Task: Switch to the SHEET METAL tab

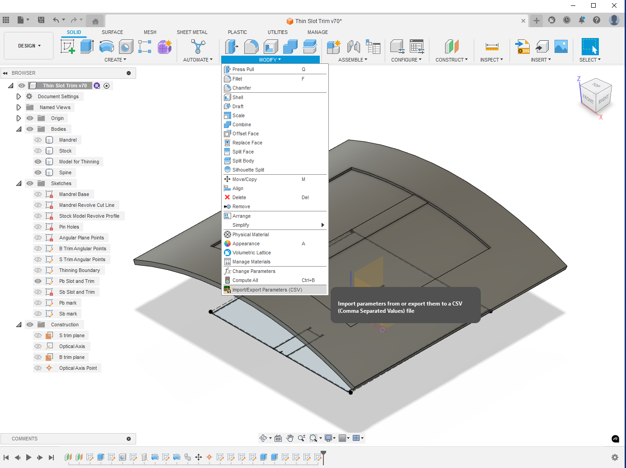Action: tap(192, 32)
